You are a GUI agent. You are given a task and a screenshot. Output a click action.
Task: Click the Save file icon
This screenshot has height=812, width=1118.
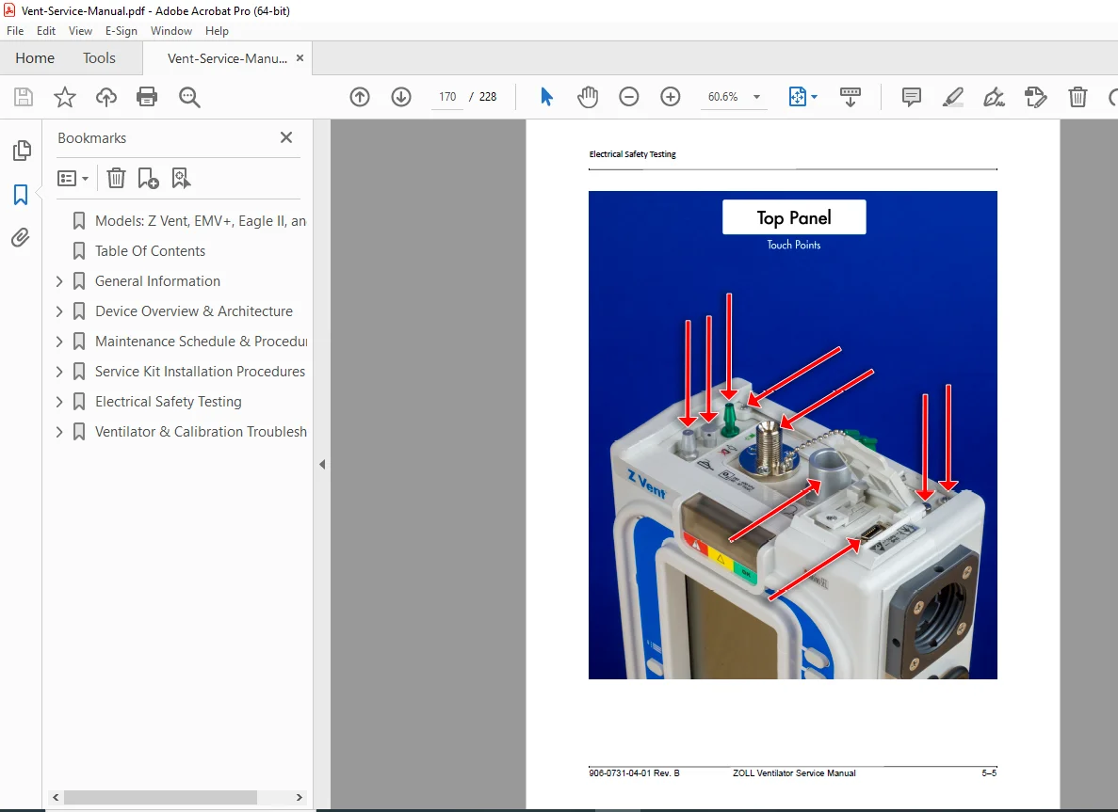point(24,97)
